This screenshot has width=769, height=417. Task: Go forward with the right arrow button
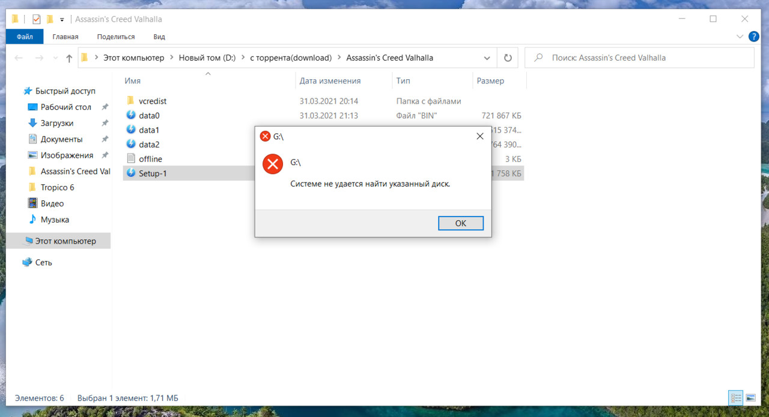click(x=39, y=58)
